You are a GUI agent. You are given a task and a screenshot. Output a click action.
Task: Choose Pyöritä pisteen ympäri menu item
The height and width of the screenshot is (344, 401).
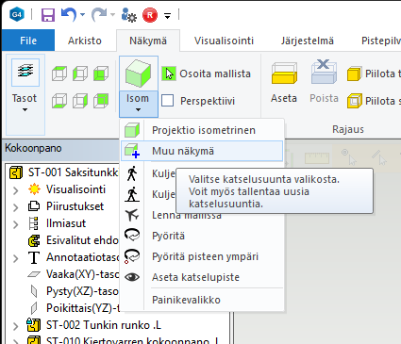click(202, 256)
